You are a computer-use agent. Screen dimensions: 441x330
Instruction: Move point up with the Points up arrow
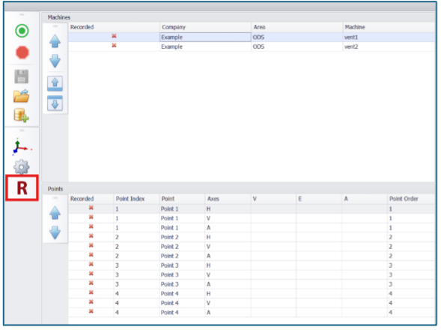coord(55,213)
